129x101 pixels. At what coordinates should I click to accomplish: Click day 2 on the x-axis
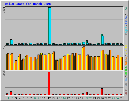pyautogui.click(x=12, y=98)
